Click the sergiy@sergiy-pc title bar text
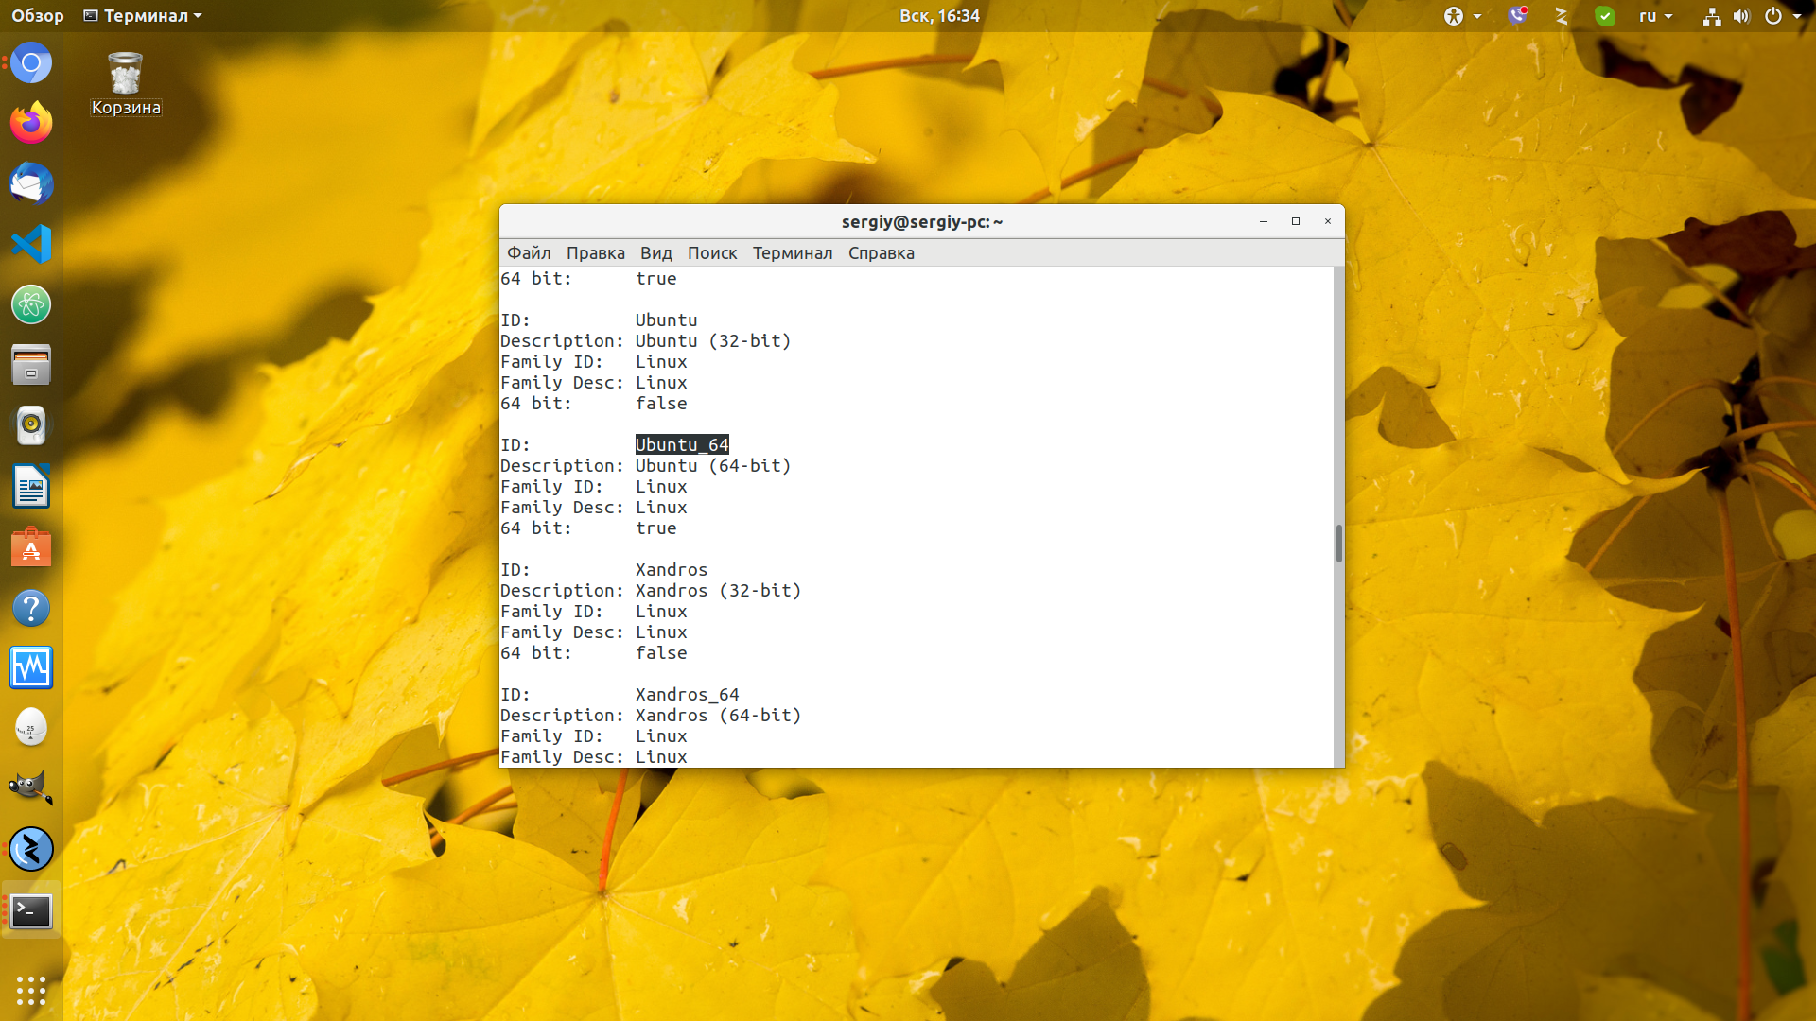Viewport: 1816px width, 1021px height. (x=921, y=221)
